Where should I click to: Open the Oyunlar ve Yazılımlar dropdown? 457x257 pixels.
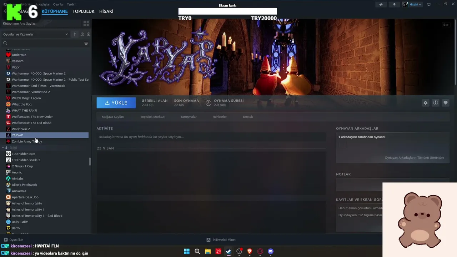point(35,34)
